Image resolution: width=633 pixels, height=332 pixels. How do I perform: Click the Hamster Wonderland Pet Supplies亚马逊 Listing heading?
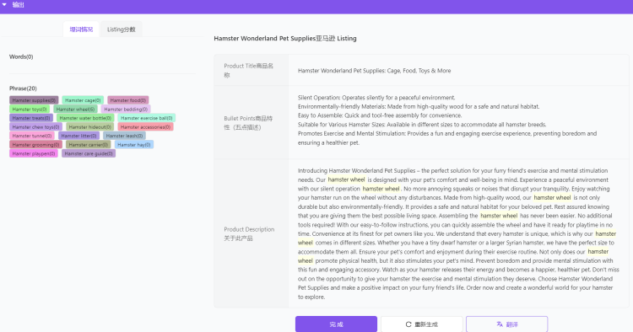point(285,38)
